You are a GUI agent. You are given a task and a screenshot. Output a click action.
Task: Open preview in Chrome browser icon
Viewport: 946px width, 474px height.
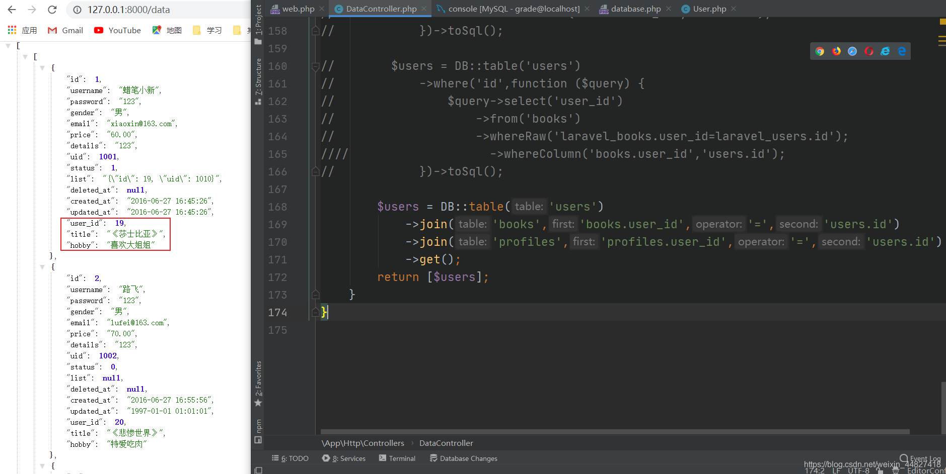pos(820,51)
